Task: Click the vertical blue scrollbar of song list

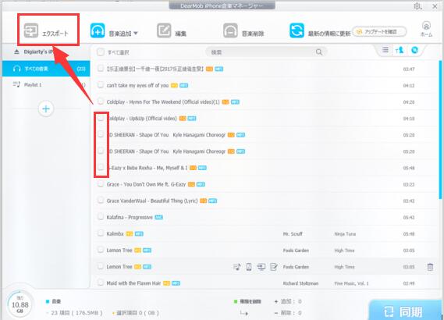Action: coord(440,129)
